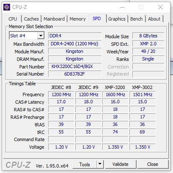Go to the Bench tab

[137, 19]
